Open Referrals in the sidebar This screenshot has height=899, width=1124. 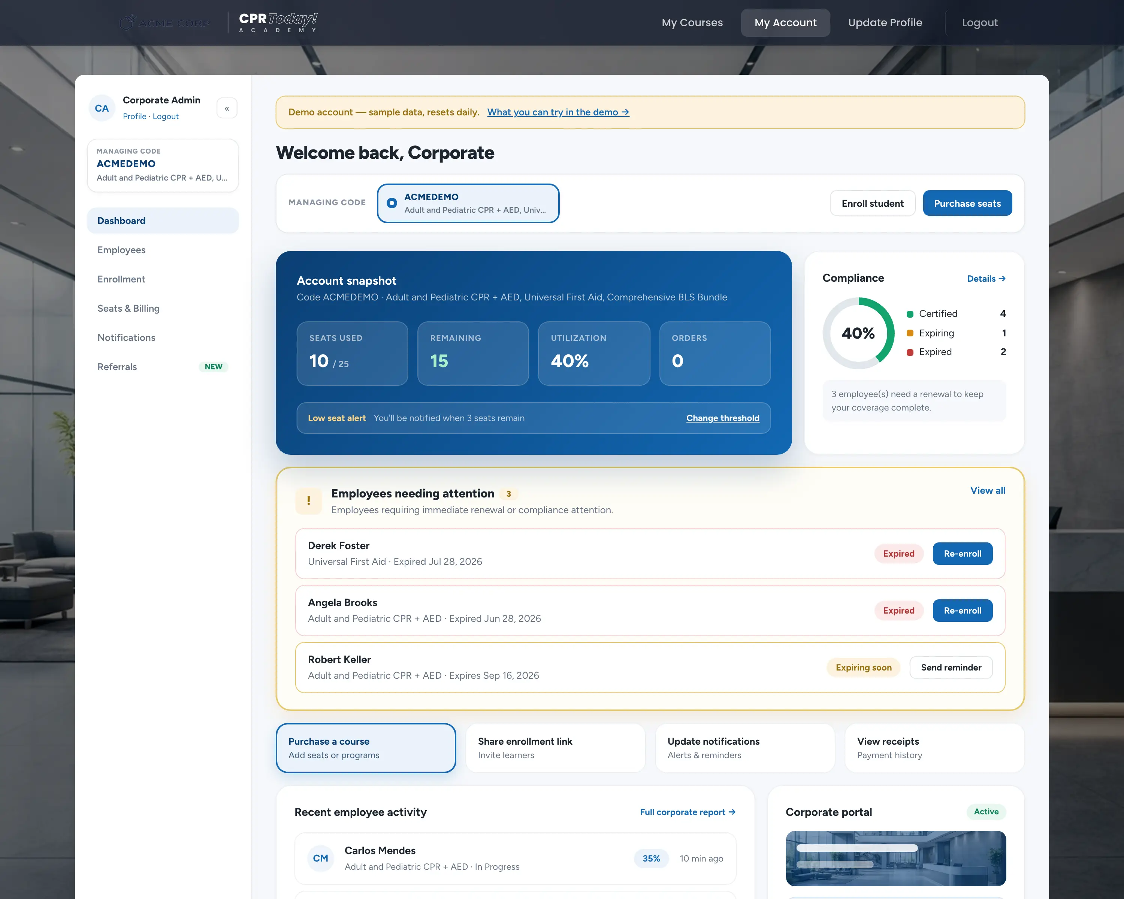click(163, 367)
